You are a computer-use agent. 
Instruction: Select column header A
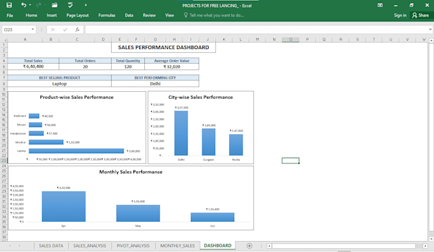pos(25,40)
